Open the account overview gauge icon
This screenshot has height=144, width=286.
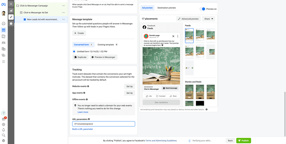click(x=4, y=24)
